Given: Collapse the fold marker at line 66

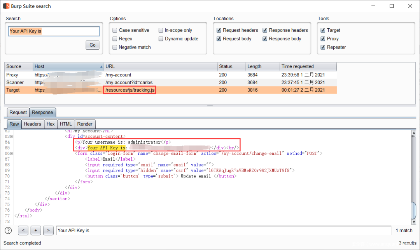Looking at the screenshot, I should [12, 153].
